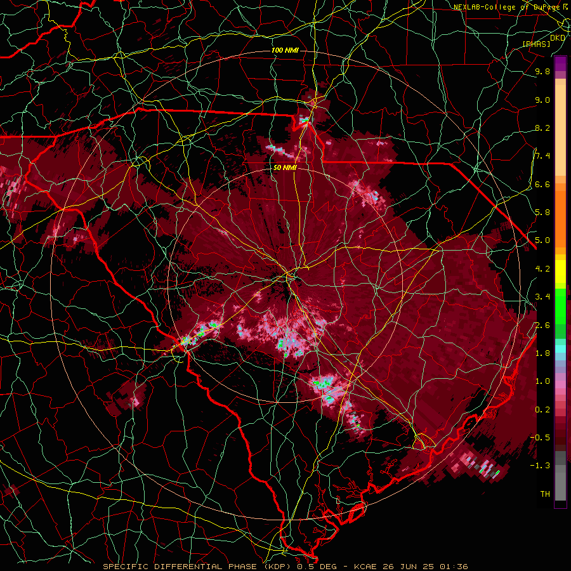Click the -0.5 scale label
This screenshot has height=571, width=571.
540,437
